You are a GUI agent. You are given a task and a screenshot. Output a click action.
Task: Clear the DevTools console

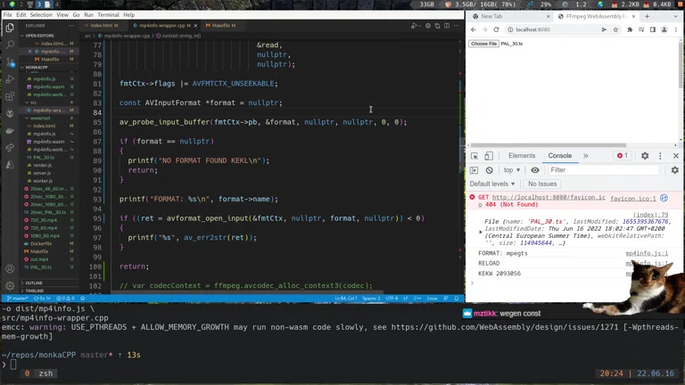tap(490, 170)
